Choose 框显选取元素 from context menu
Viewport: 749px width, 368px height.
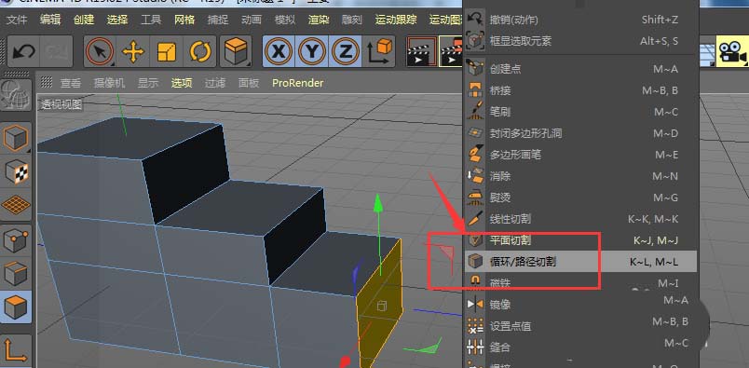580,41
